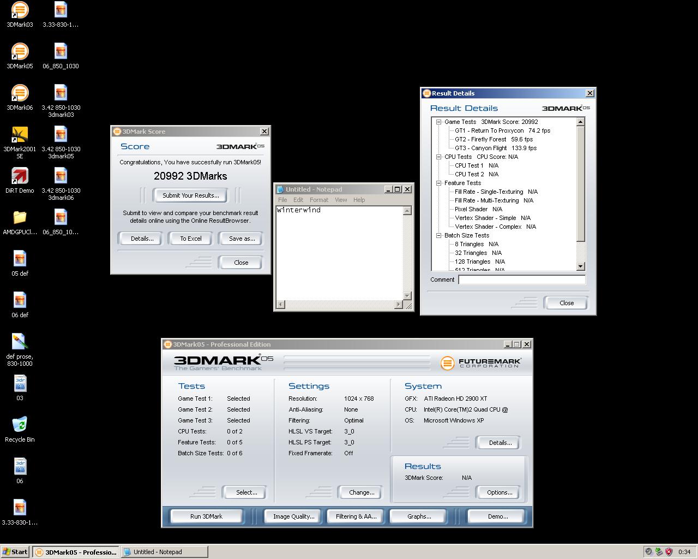Select GT2 - Firefly Forest row
This screenshot has width=698, height=559.
click(494, 140)
